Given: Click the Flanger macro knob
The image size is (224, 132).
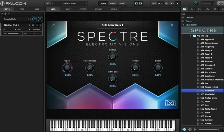Looking at the screenshot, I should 135,68.
